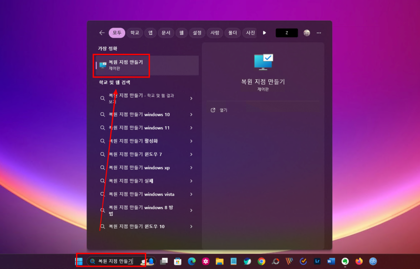The width and height of the screenshot is (420, 269).
Task: Open the checkmark to-do app on taskbar
Action: [x=303, y=261]
